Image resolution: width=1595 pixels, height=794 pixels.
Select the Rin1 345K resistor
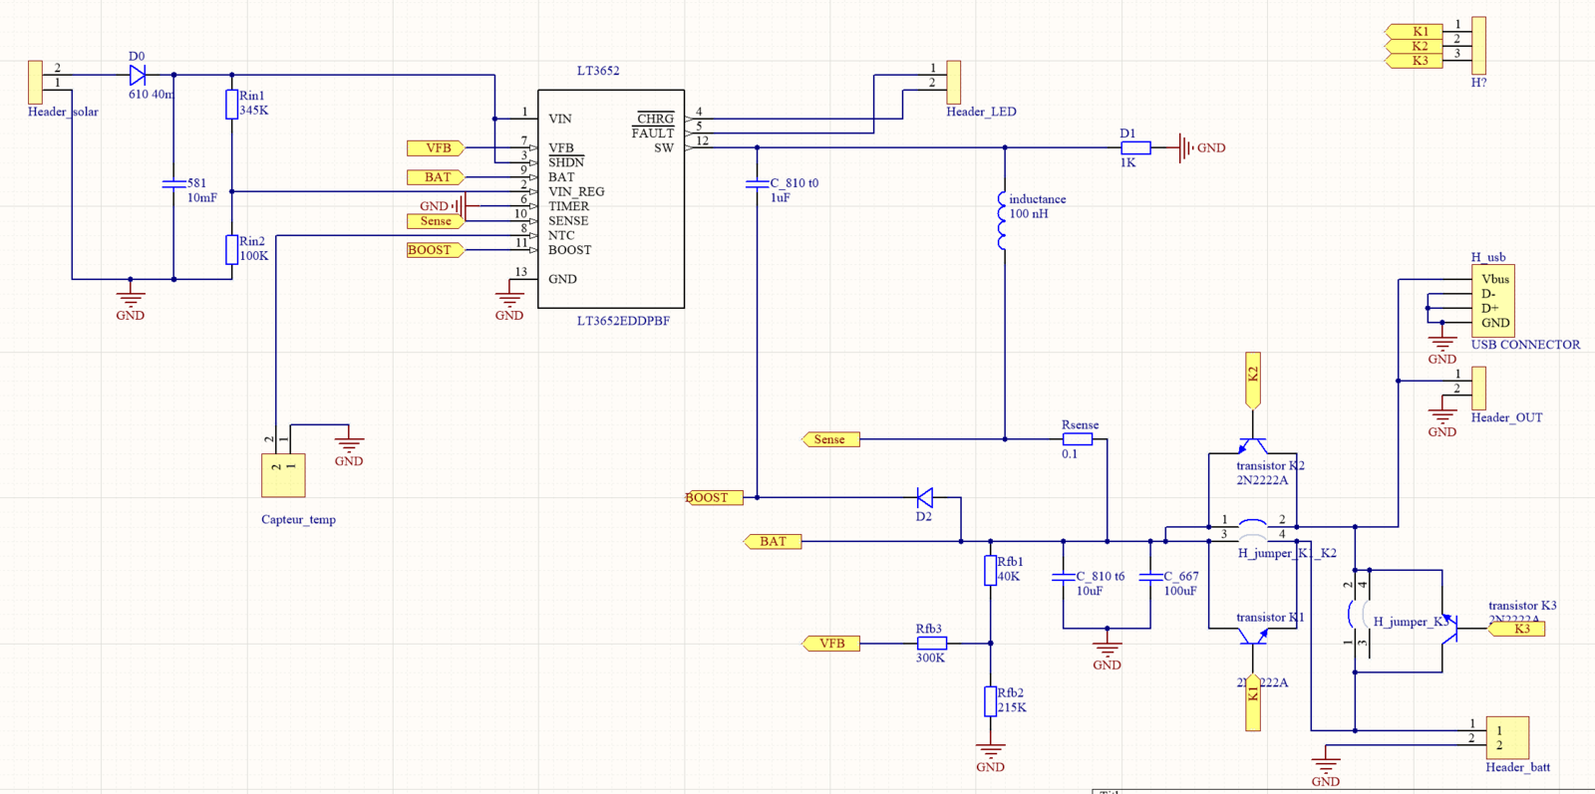tap(231, 105)
